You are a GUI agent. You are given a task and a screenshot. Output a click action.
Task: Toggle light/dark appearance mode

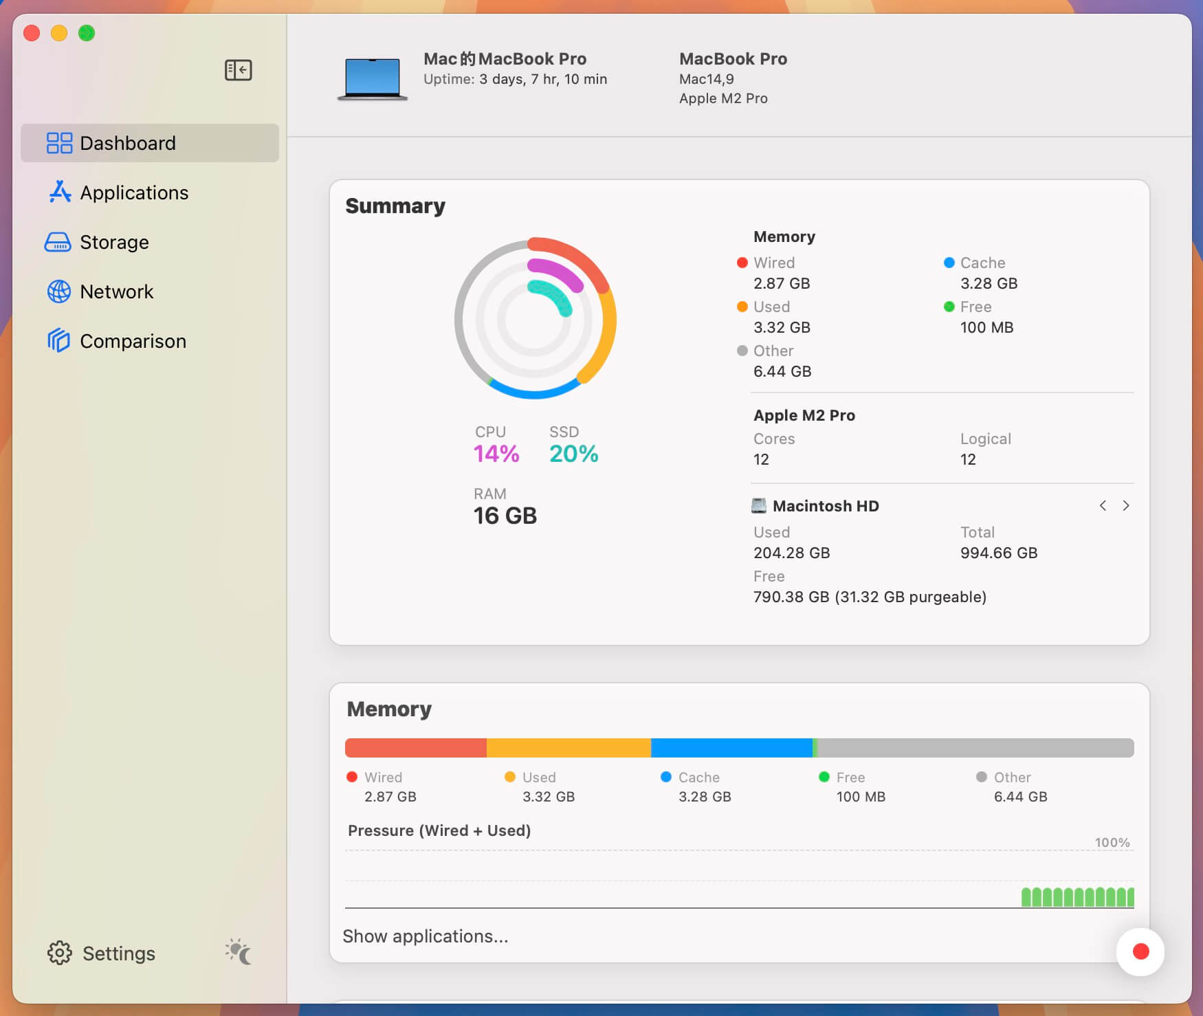coord(239,952)
